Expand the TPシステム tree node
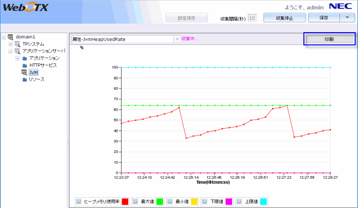This screenshot has height=208, width=358. point(10,44)
